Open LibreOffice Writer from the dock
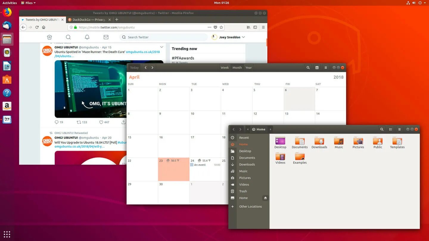 click(7, 66)
